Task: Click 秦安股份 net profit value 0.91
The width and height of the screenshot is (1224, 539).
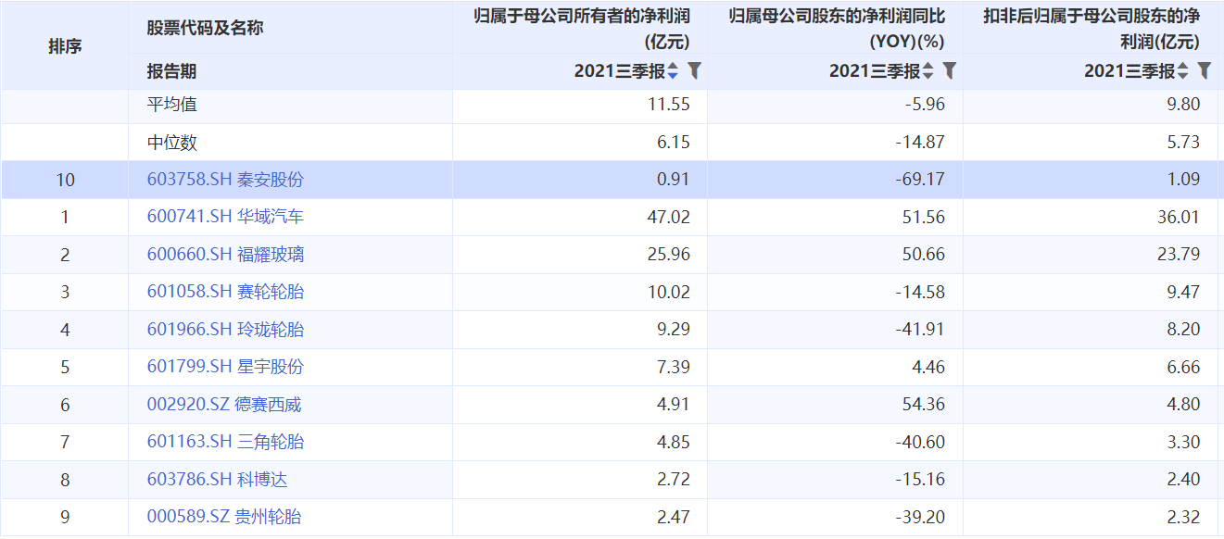Action: (x=673, y=180)
